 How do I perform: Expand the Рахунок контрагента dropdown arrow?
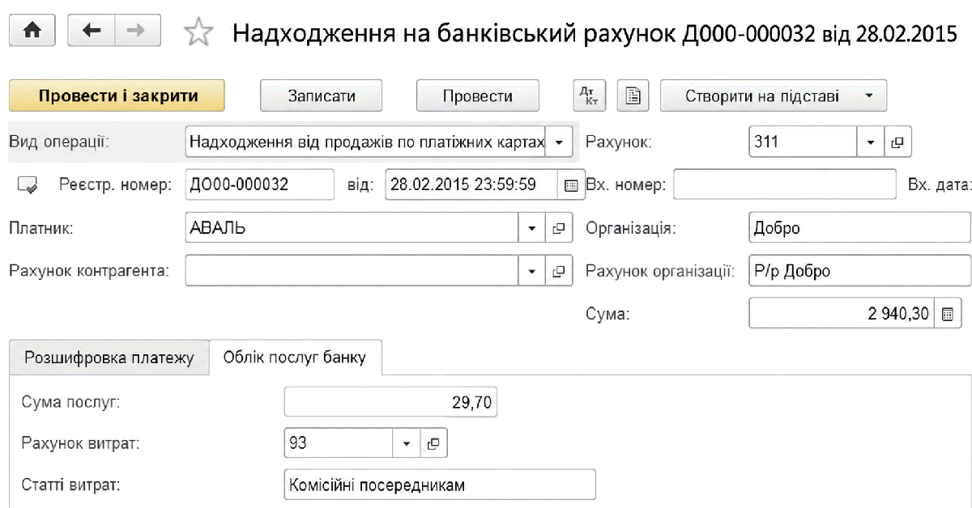click(x=532, y=271)
